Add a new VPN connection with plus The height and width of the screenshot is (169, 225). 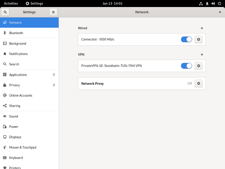[202, 55]
